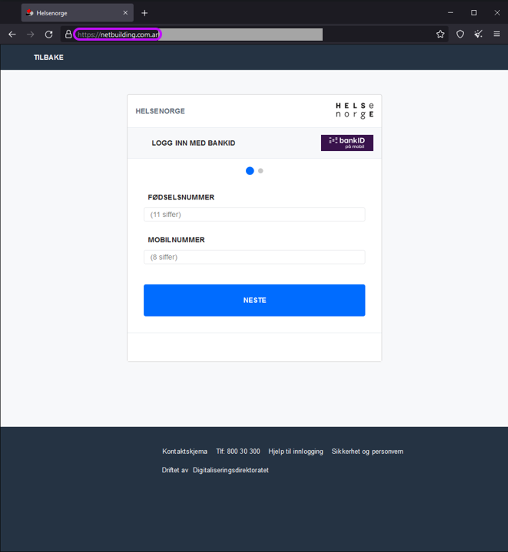This screenshot has width=508, height=552.
Task: Open a new tab with plus button
Action: pyautogui.click(x=144, y=13)
